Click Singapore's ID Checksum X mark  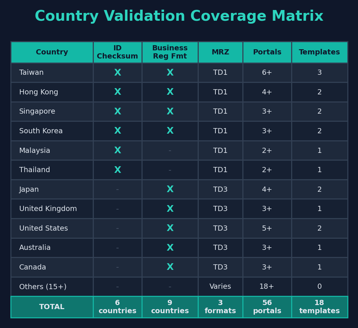(117, 111)
